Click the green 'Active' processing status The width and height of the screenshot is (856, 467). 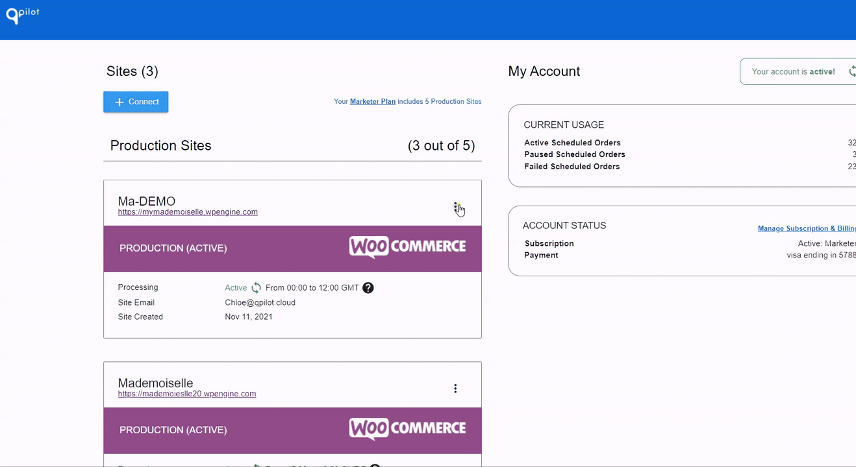point(236,288)
